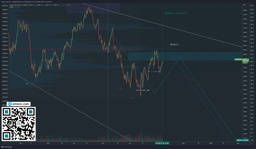Click the 2023 label on time axis
The width and height of the screenshot is (256, 149).
(210, 143)
